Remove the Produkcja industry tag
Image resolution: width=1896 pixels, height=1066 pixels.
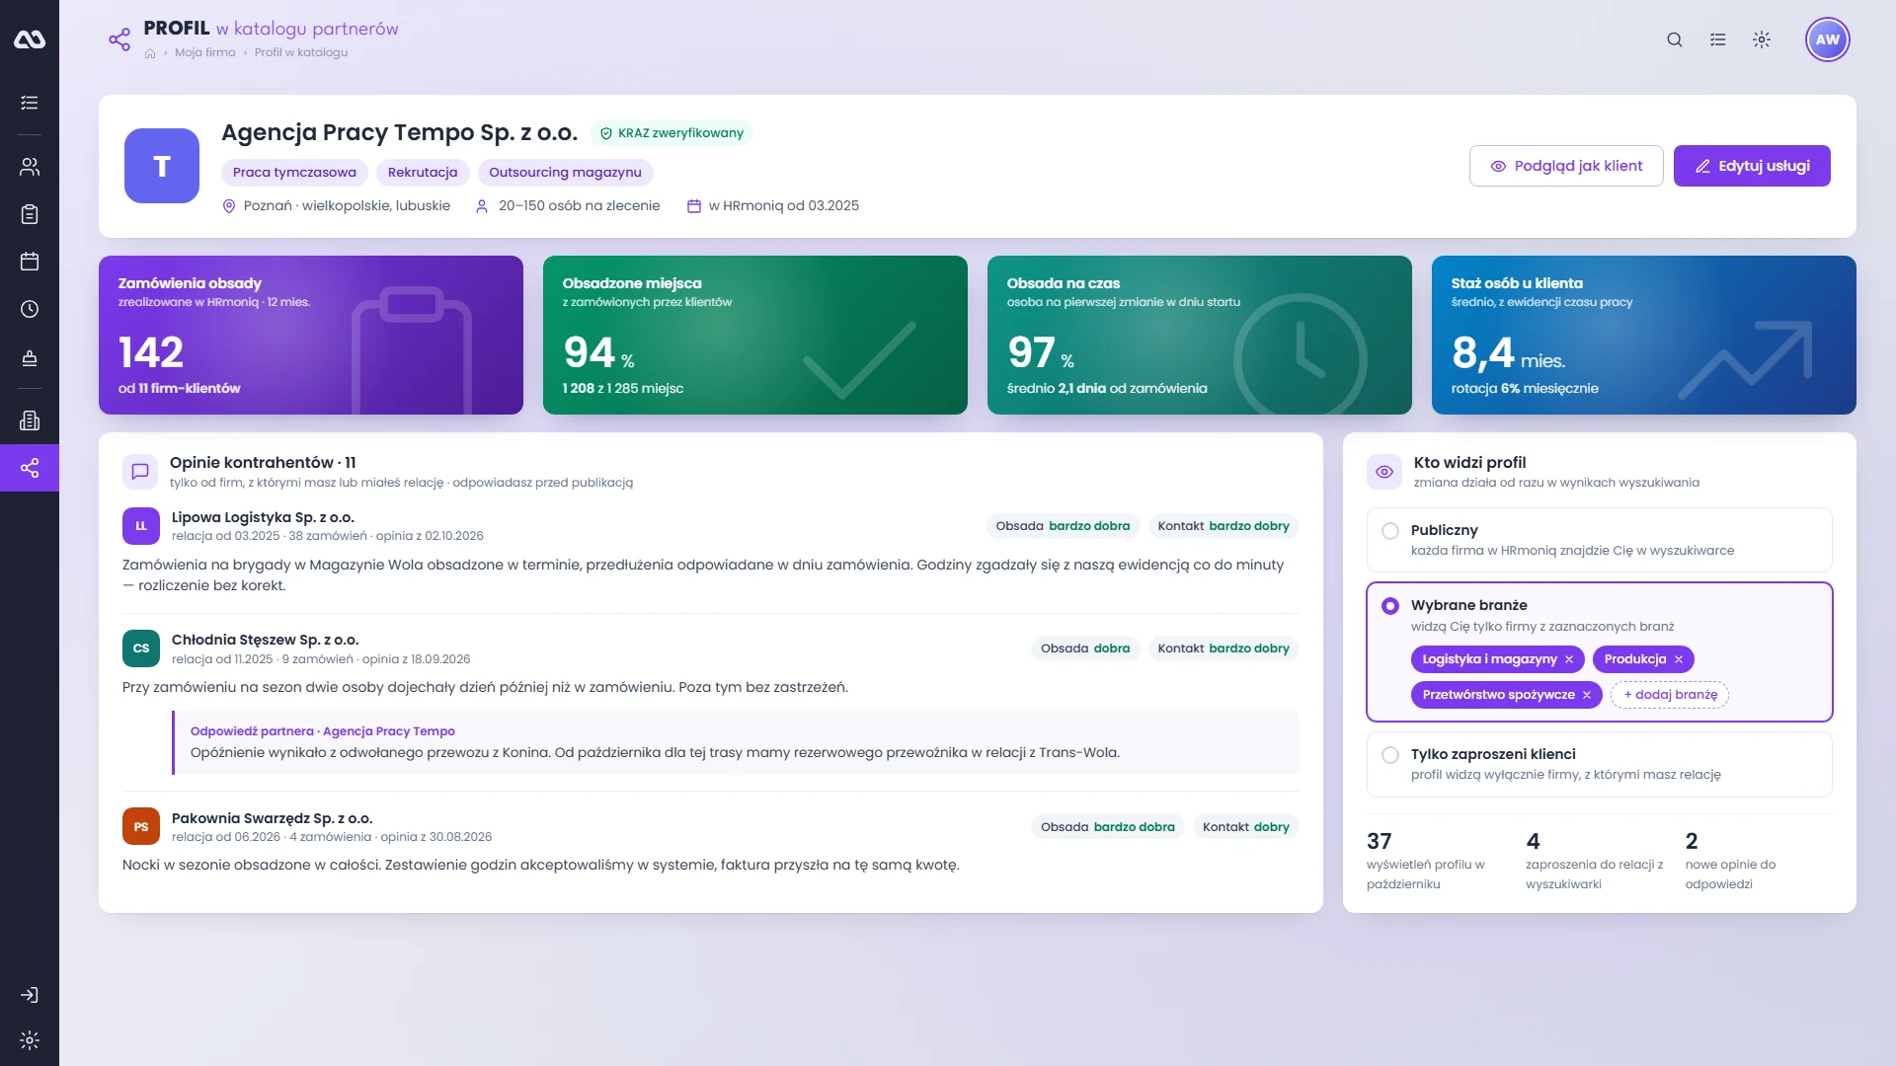click(x=1678, y=659)
